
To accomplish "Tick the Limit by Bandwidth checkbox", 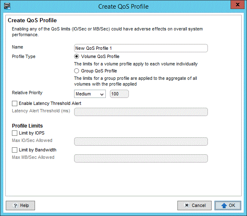I will (15, 150).
